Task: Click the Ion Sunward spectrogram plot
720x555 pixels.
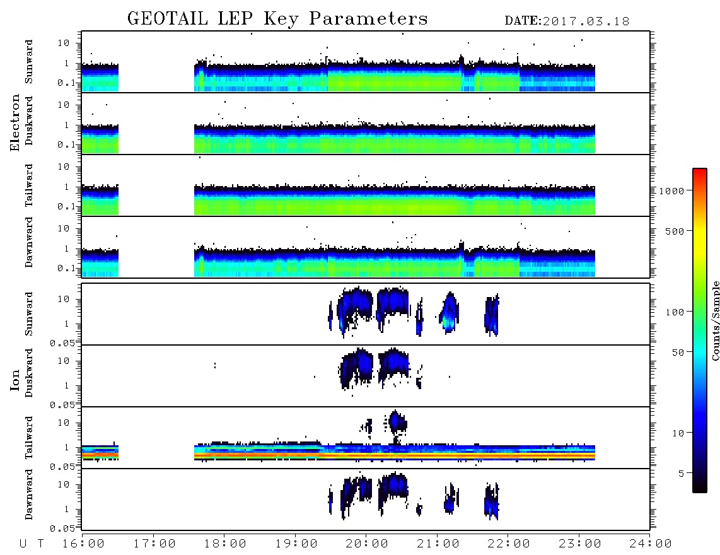Action: point(366,314)
